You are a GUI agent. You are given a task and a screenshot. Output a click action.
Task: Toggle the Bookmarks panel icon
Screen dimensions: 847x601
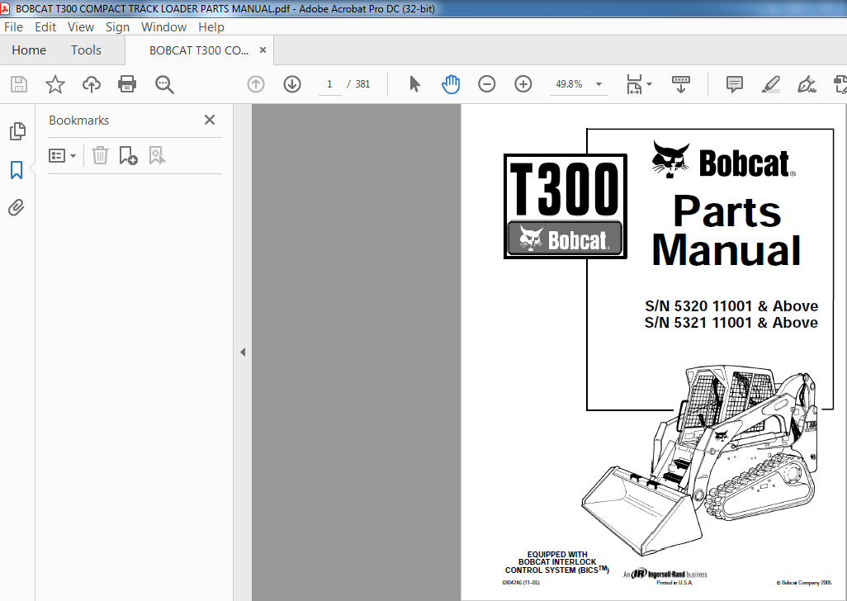coord(17,170)
